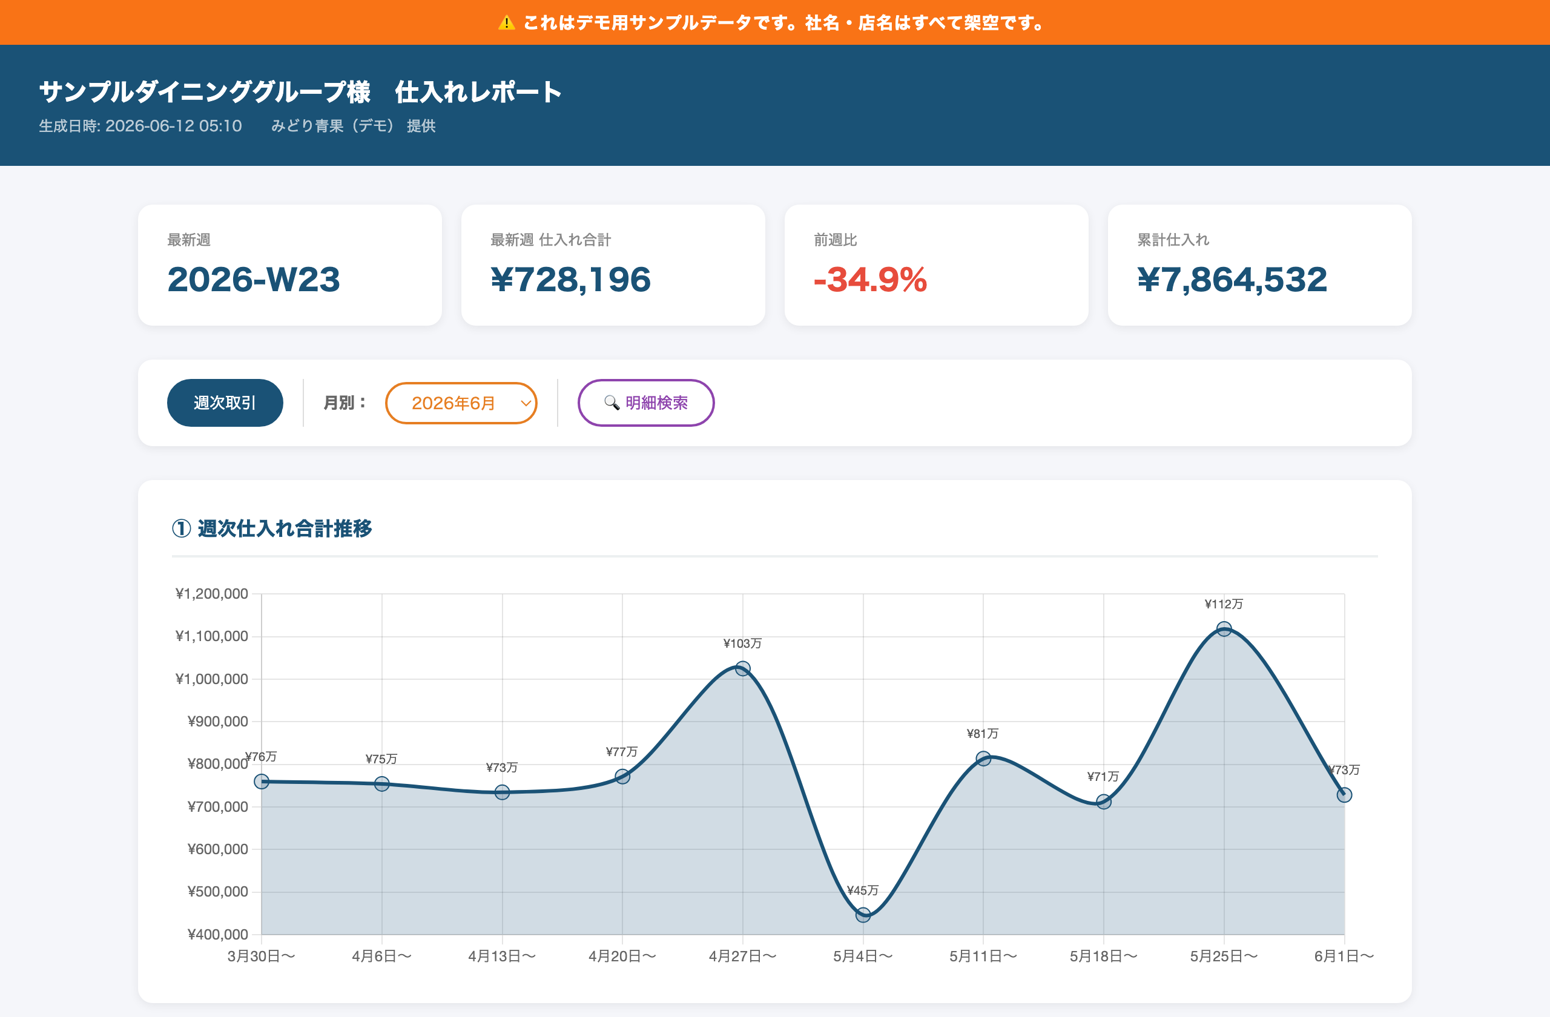Click the 4月27日〜 x-axis label
This screenshot has height=1017, width=1550.
(x=742, y=956)
